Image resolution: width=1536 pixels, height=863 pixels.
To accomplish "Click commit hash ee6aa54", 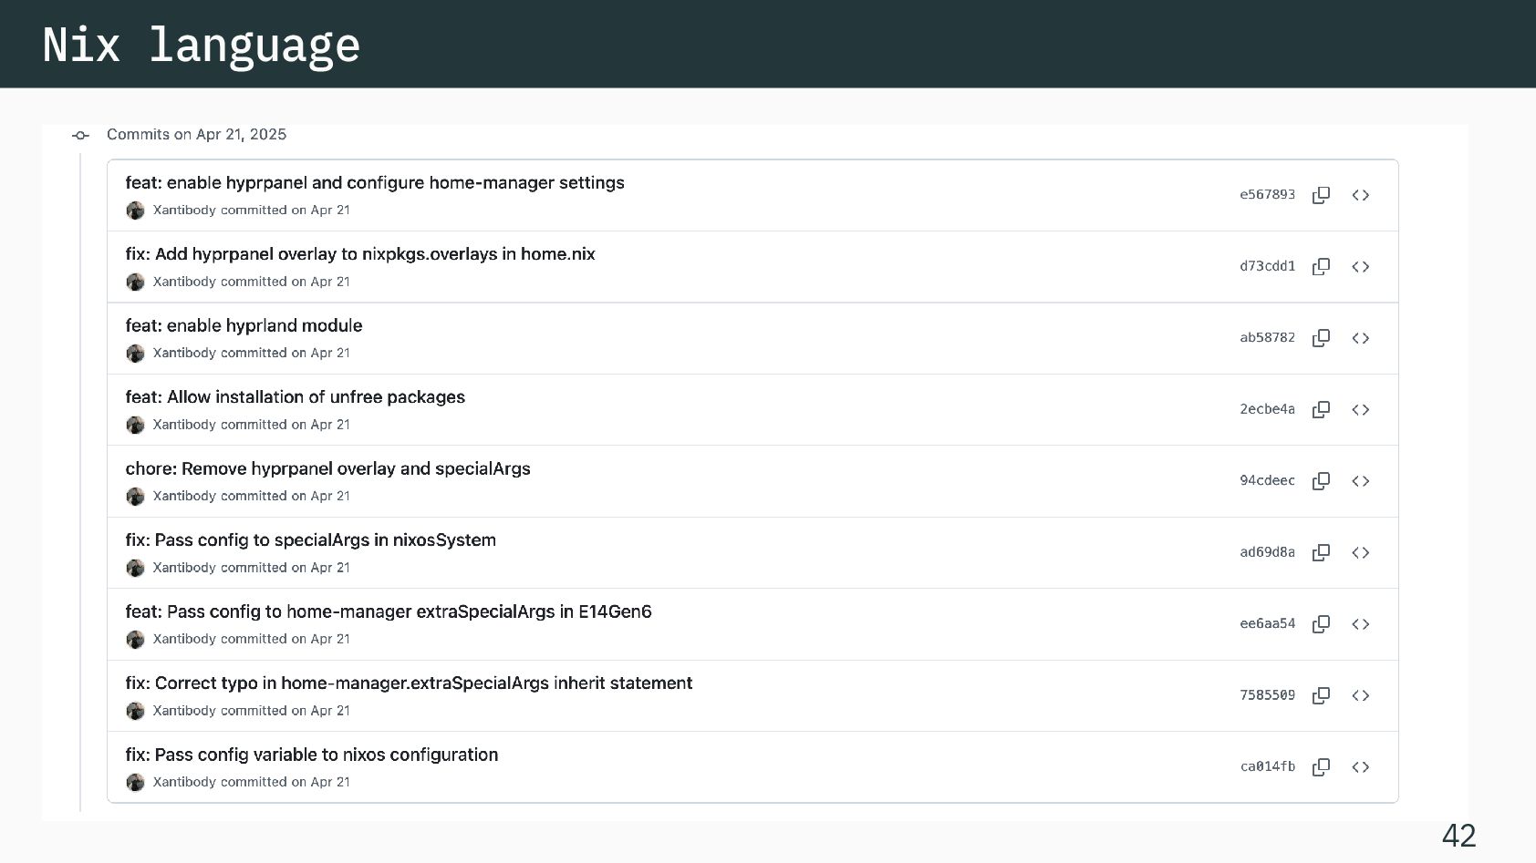I will [1267, 624].
